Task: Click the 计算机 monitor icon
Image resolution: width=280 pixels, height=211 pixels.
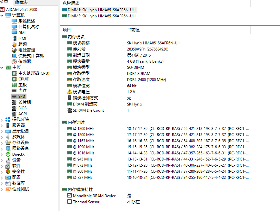Action: pos(8,15)
